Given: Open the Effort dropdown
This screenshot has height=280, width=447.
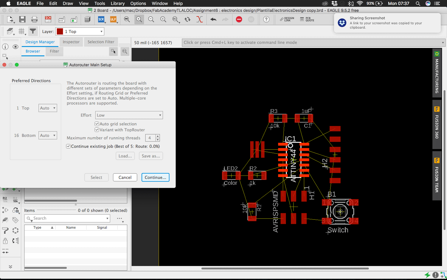Looking at the screenshot, I should click(x=129, y=115).
